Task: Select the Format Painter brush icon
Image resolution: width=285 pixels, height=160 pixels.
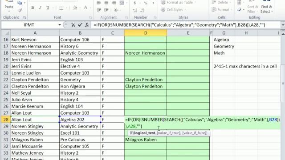Action: pyautogui.click(x=20, y=10)
